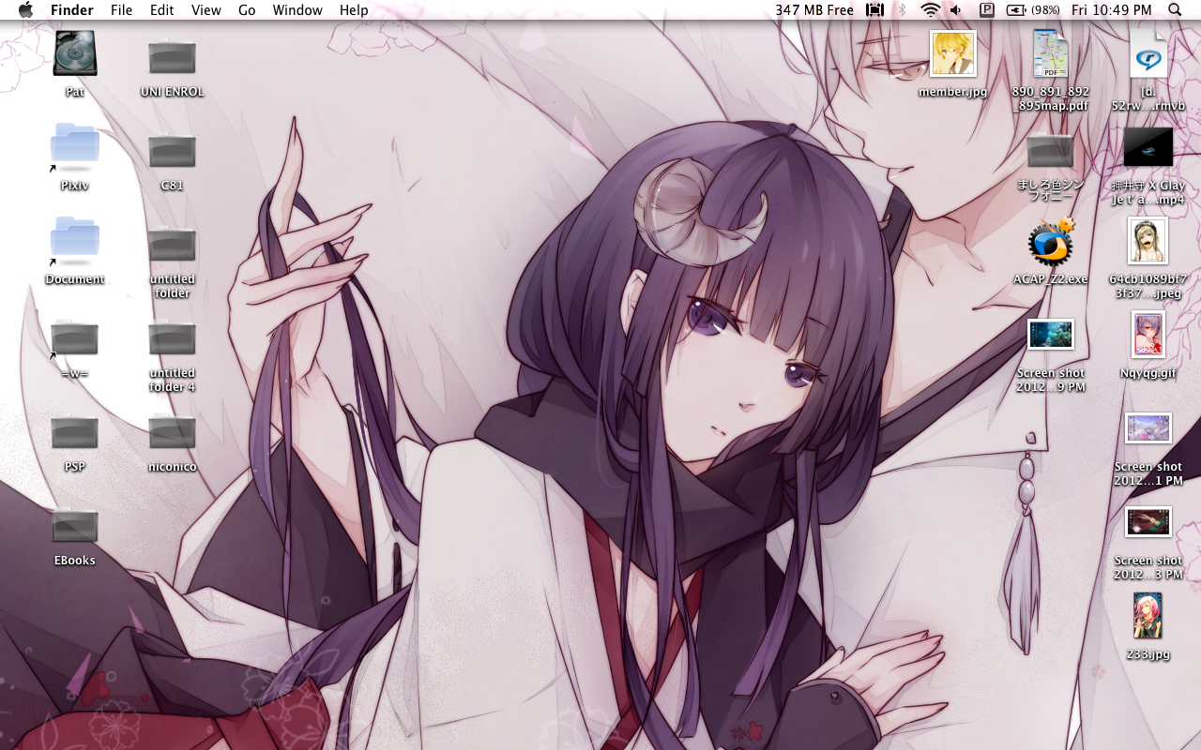Open the Window menu
This screenshot has height=750, width=1201.
(297, 9)
